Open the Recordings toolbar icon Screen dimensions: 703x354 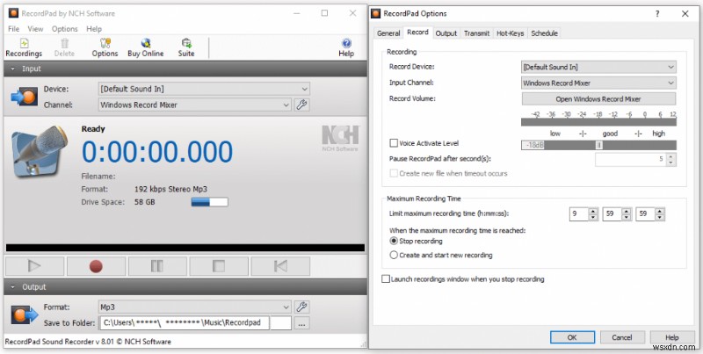[24, 47]
